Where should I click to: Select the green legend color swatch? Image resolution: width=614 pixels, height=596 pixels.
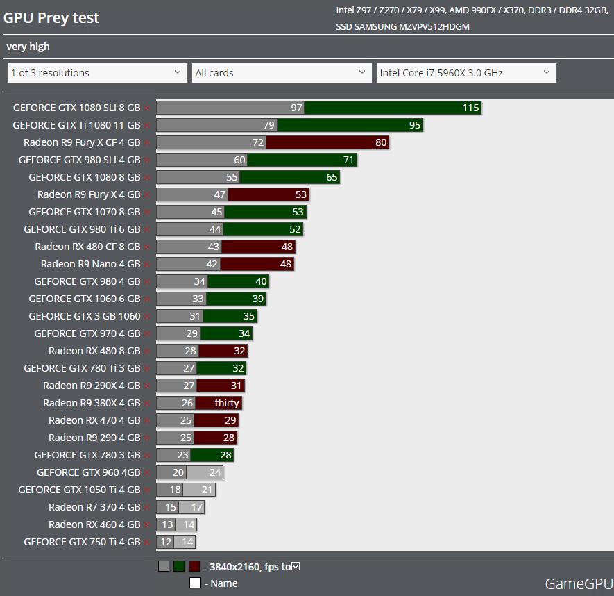(179, 566)
